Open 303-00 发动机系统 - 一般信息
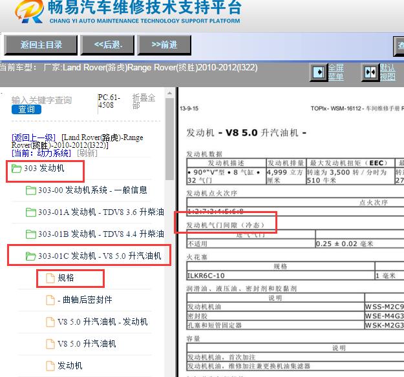The width and height of the screenshot is (404, 377). pos(92,190)
